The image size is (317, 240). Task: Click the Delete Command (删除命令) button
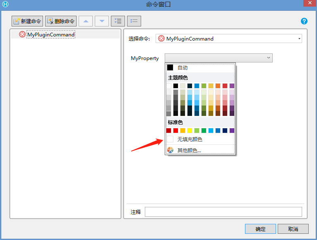click(61, 21)
